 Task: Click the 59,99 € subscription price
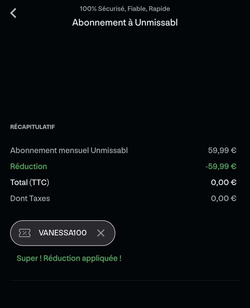(x=222, y=150)
